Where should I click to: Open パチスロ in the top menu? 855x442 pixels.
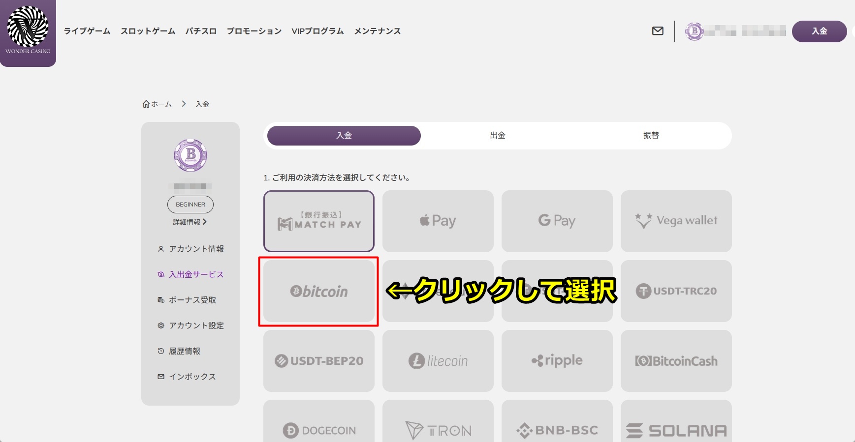pos(201,31)
